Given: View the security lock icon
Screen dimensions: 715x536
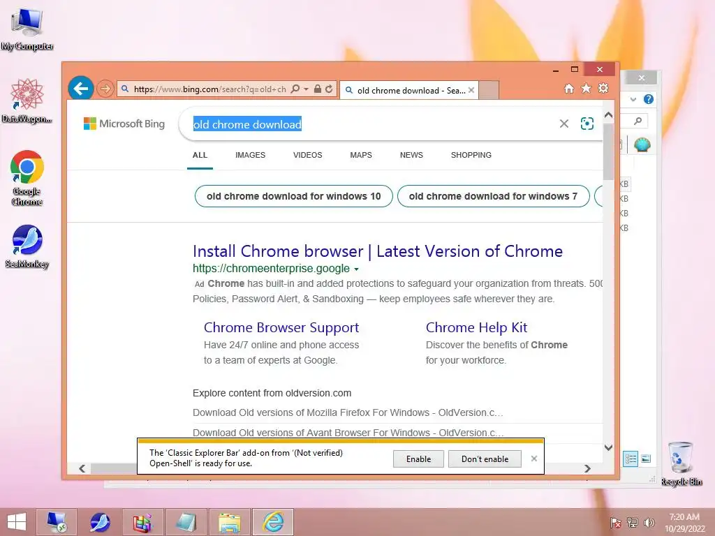Looking at the screenshot, I should 318,89.
